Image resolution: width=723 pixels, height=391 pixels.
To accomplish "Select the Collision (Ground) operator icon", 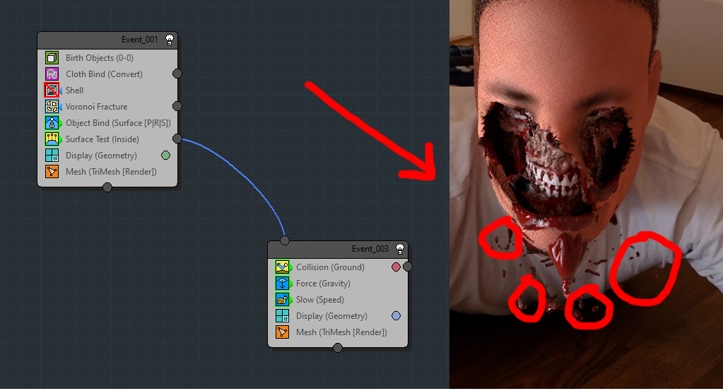I will click(x=282, y=267).
